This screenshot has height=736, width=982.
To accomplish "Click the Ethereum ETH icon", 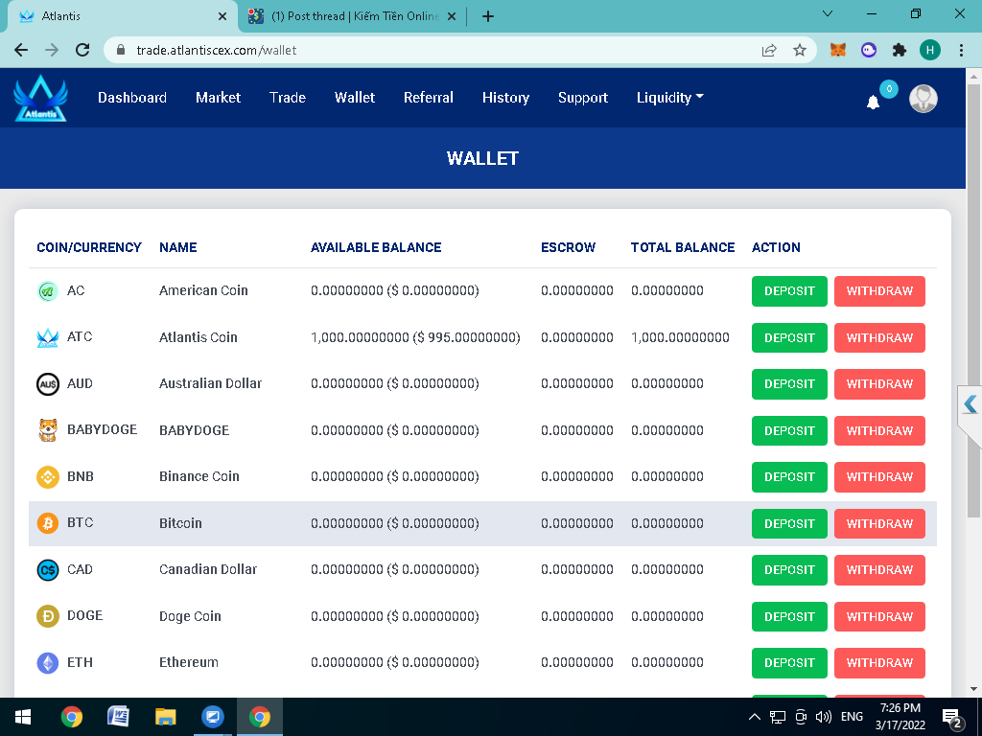I will point(48,663).
